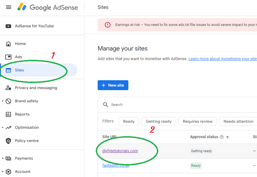Open AdSense for YouTube menu item
The width and height of the screenshot is (257, 177).
click(x=34, y=26)
